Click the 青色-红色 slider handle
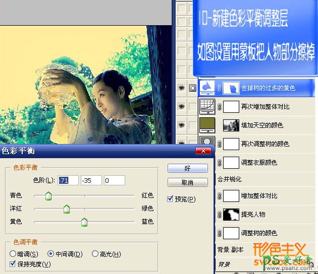The height and width of the screenshot is (274, 318). (x=48, y=196)
